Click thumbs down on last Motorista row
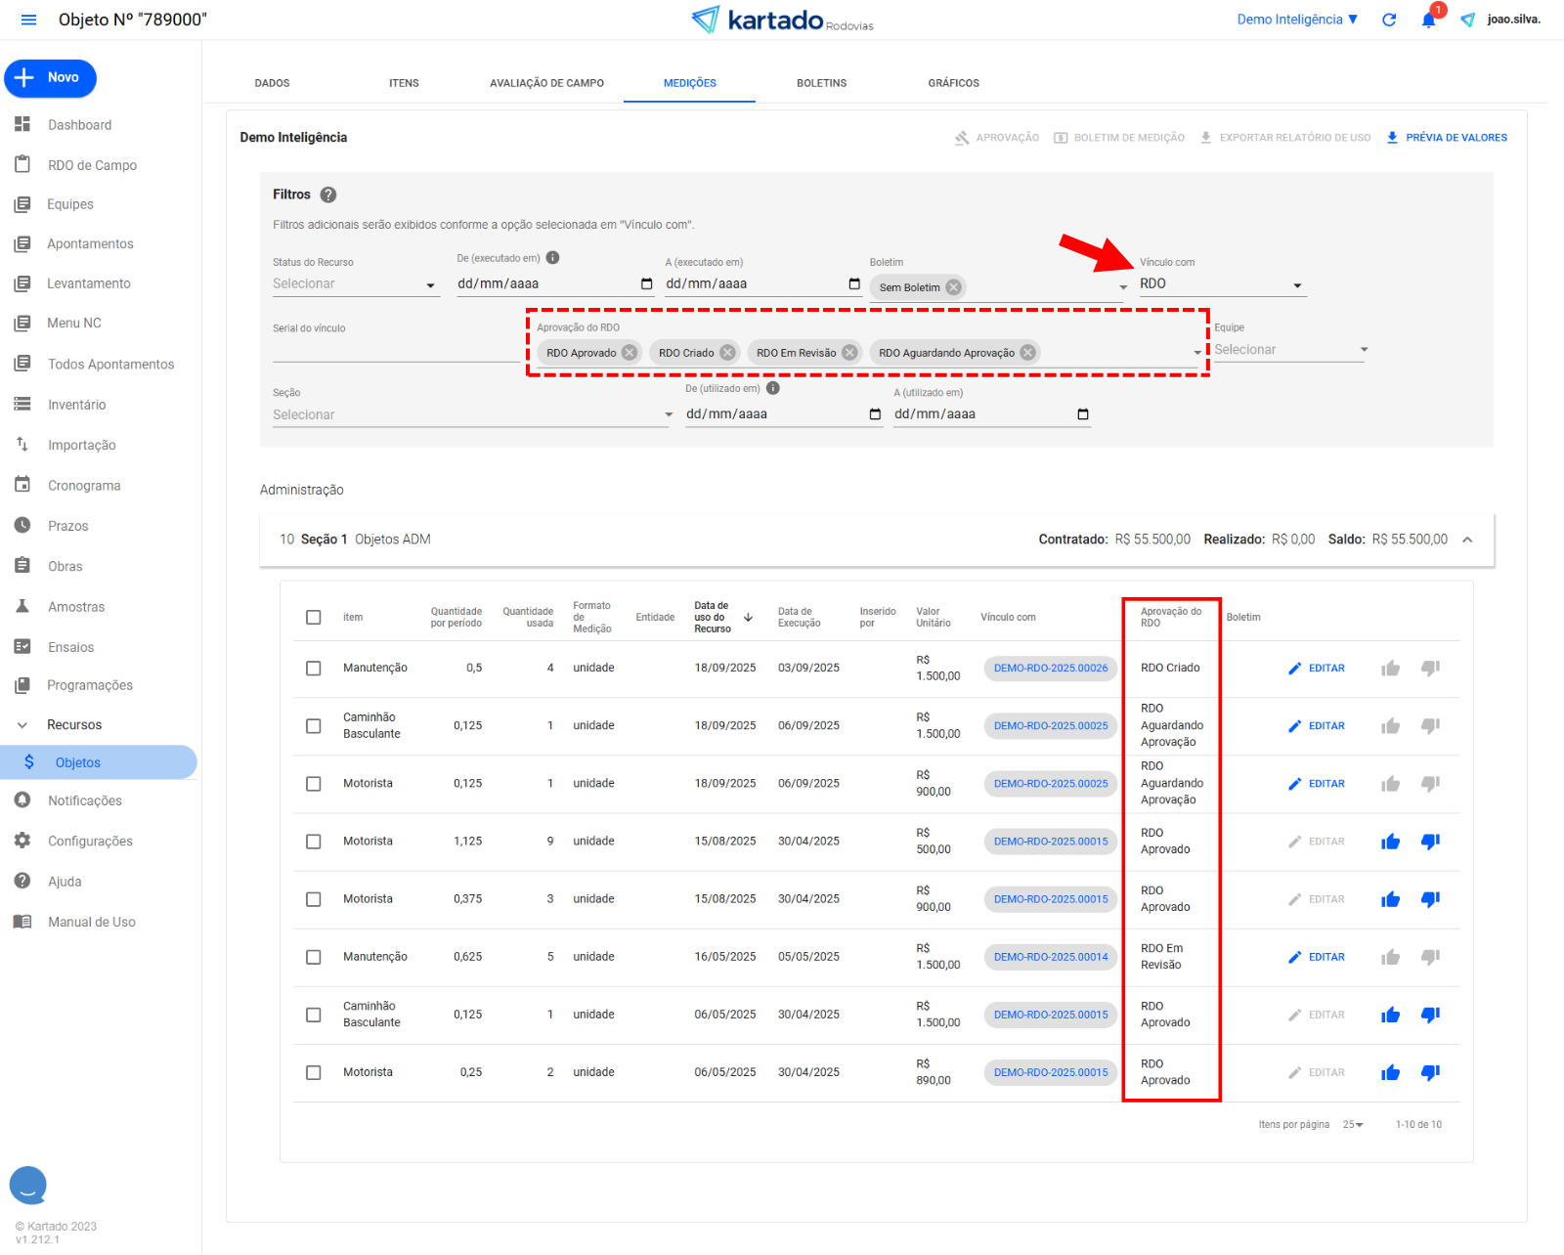Image resolution: width=1564 pixels, height=1255 pixels. coord(1430,1073)
